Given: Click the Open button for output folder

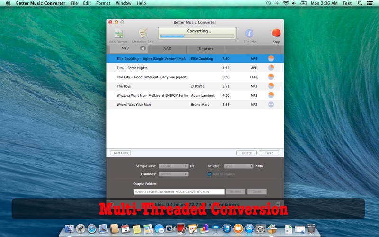Looking at the screenshot, I should coord(257,192).
